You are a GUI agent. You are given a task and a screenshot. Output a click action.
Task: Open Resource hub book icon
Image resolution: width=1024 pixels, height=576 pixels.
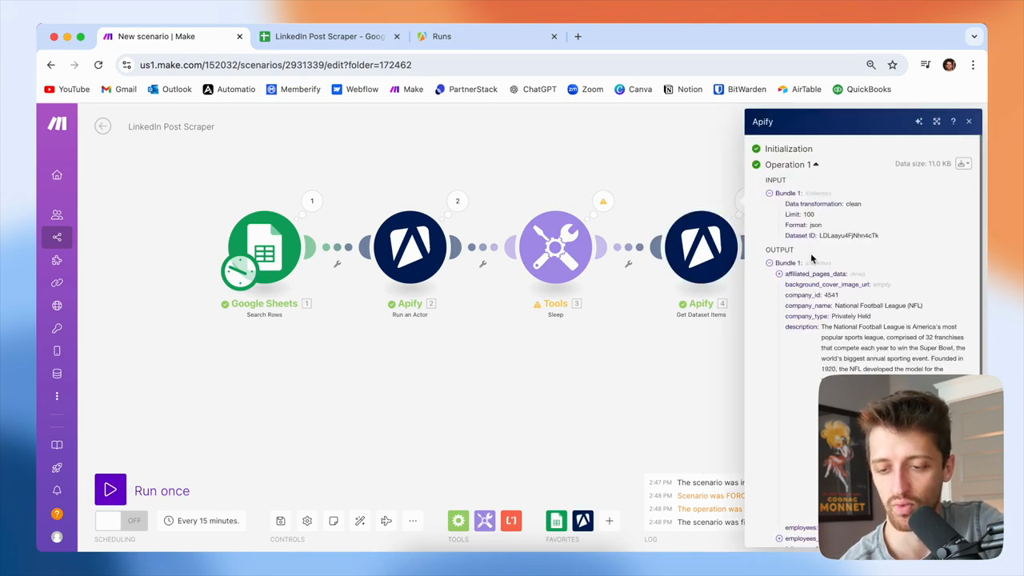[x=57, y=445]
